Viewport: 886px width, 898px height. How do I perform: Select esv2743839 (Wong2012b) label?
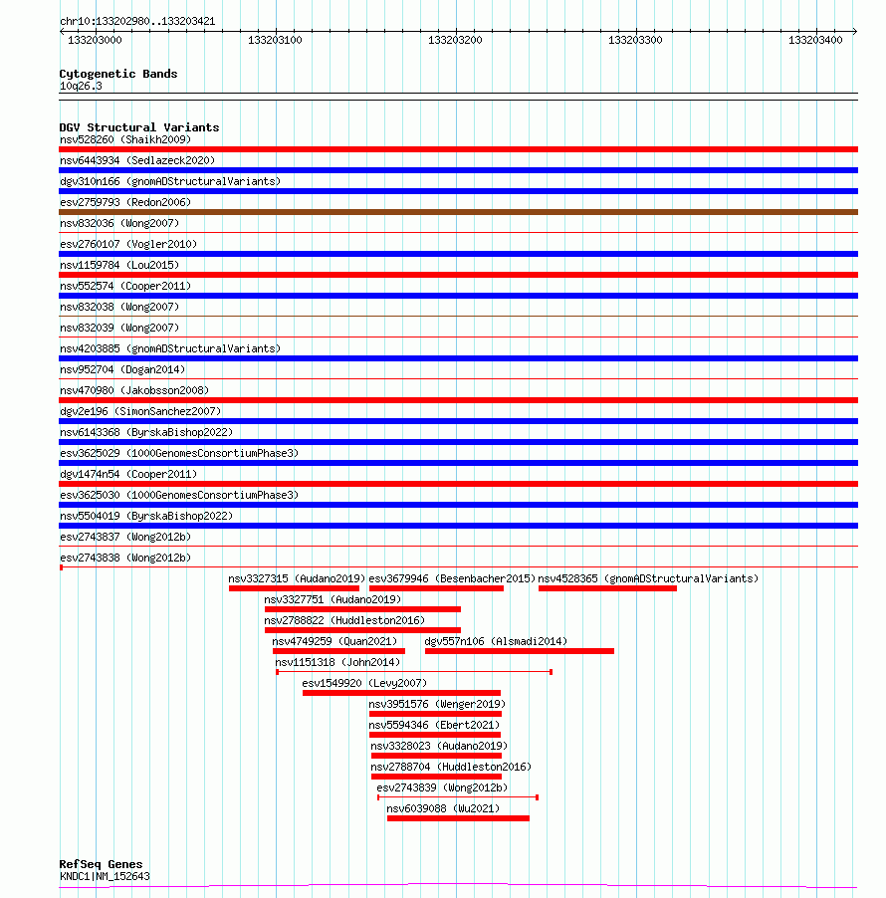coord(442,787)
